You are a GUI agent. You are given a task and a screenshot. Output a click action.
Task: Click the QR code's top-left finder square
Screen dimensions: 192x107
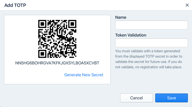pyautogui.click(x=42, y=24)
